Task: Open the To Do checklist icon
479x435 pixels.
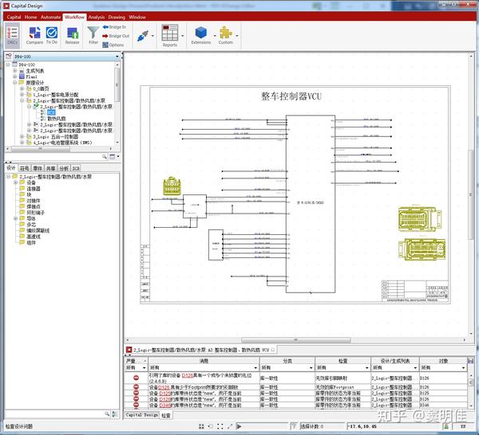Action: [x=52, y=35]
